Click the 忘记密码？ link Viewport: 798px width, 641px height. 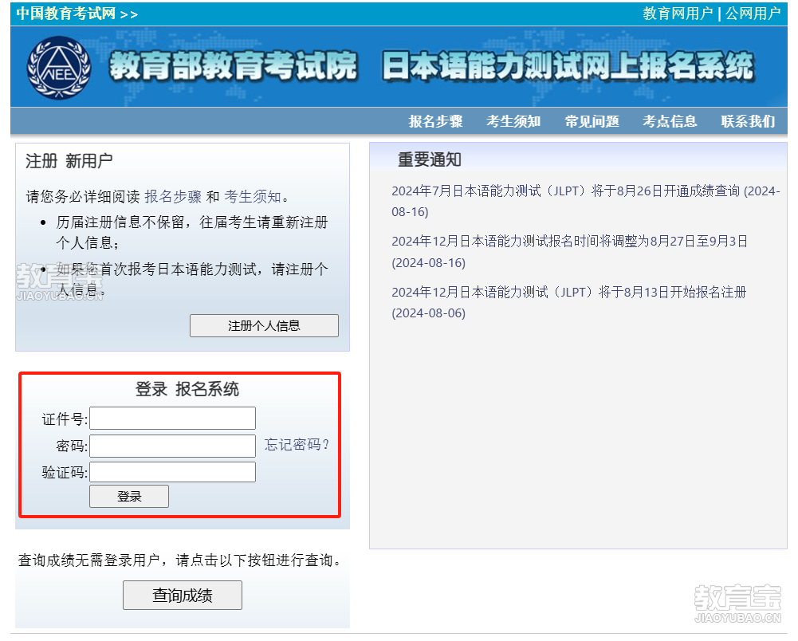(297, 445)
